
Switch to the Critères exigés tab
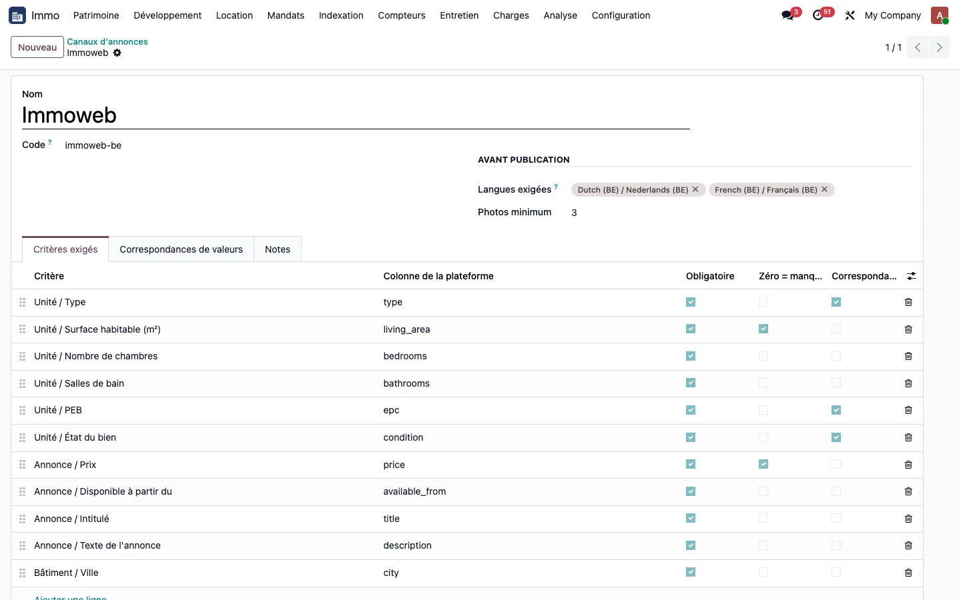[65, 249]
